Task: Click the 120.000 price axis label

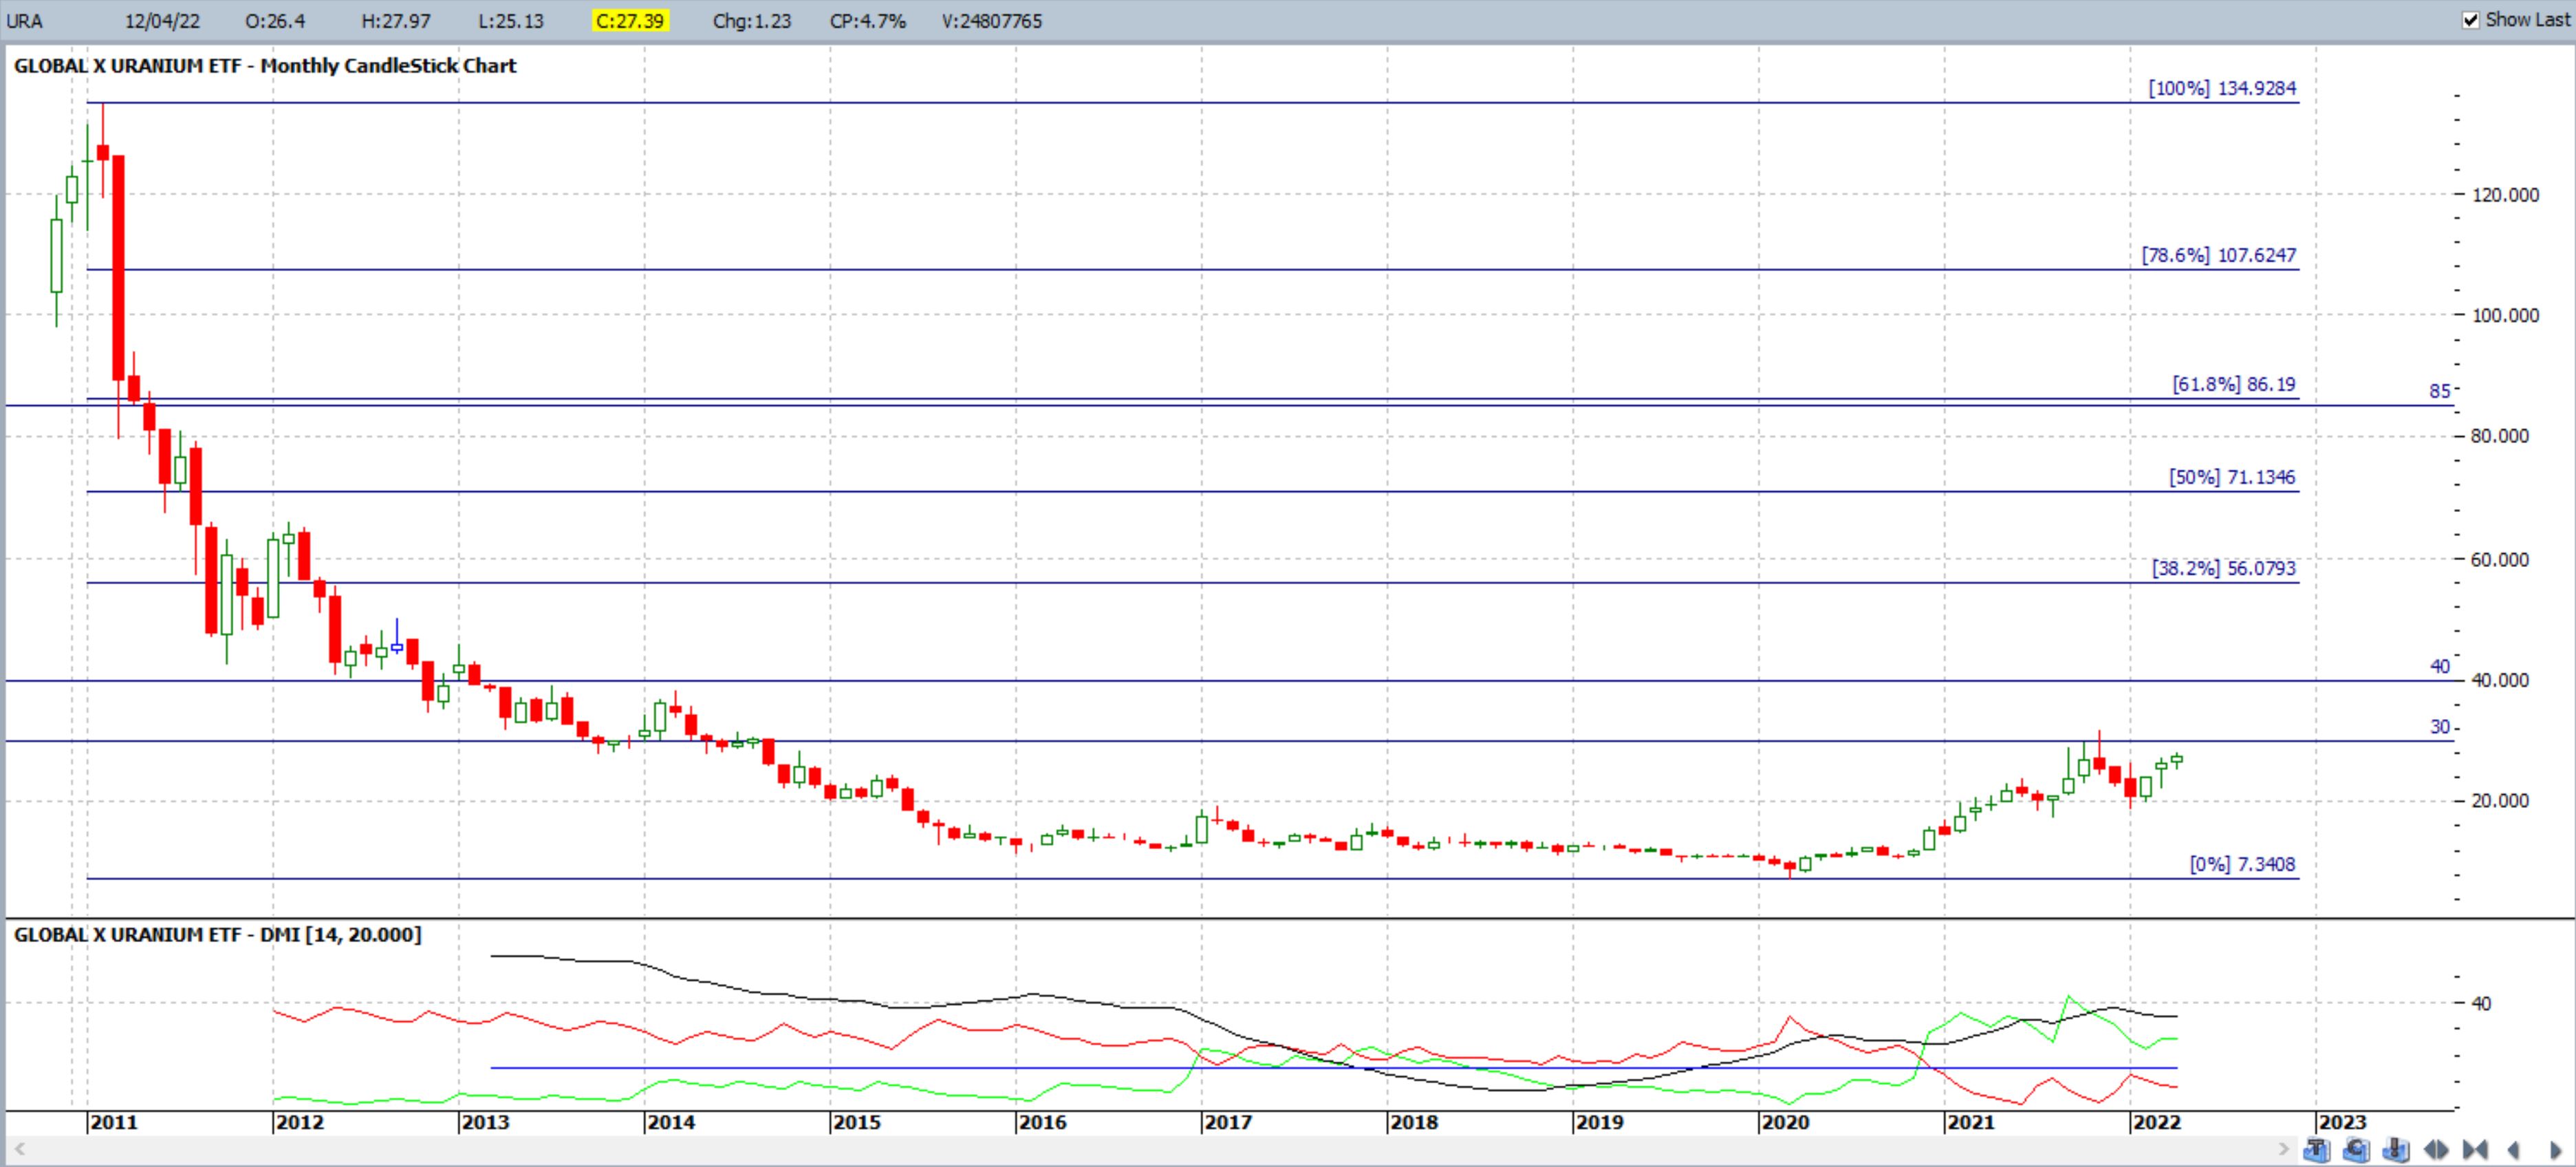Action: (x=2505, y=195)
